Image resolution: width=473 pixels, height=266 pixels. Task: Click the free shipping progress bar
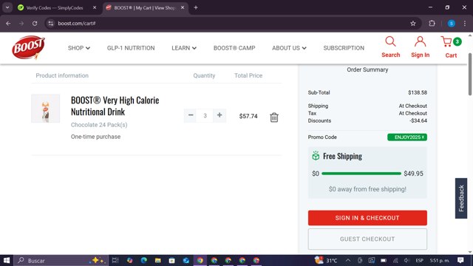361,174
